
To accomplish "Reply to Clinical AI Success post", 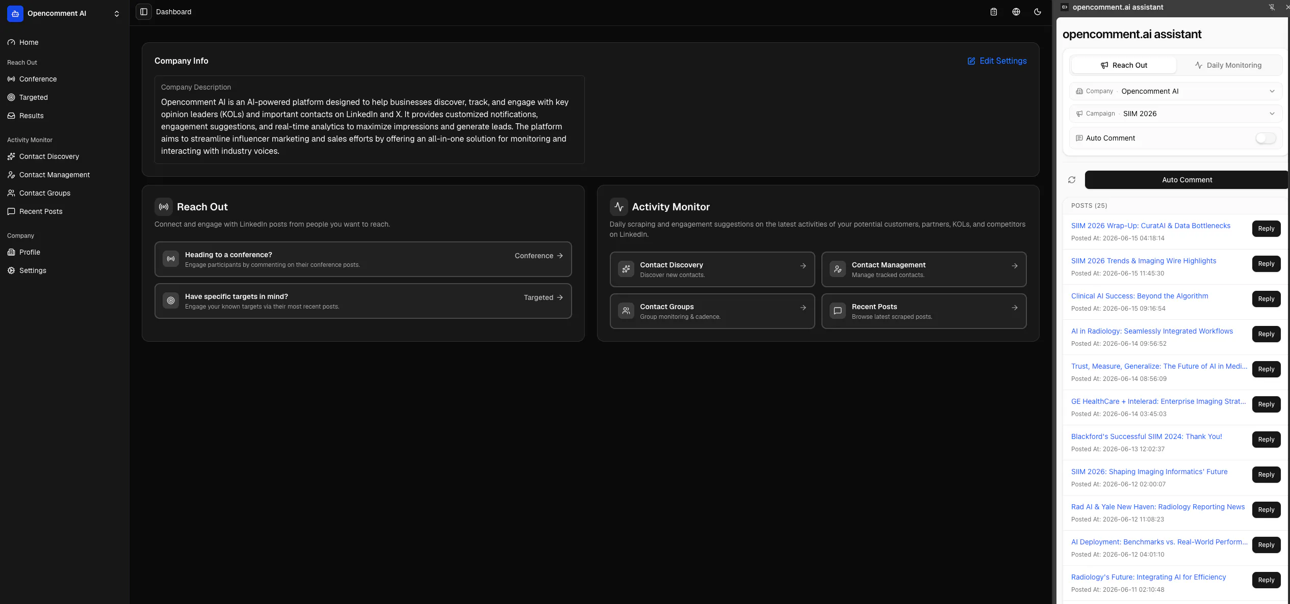I will pyautogui.click(x=1266, y=299).
